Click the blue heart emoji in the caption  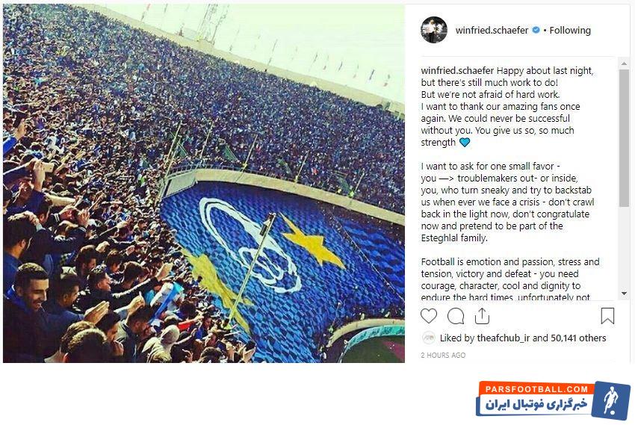(465, 143)
